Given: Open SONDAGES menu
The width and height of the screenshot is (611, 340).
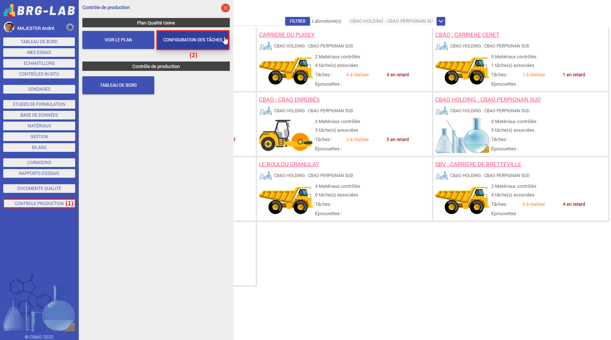Looking at the screenshot, I should (x=39, y=89).
